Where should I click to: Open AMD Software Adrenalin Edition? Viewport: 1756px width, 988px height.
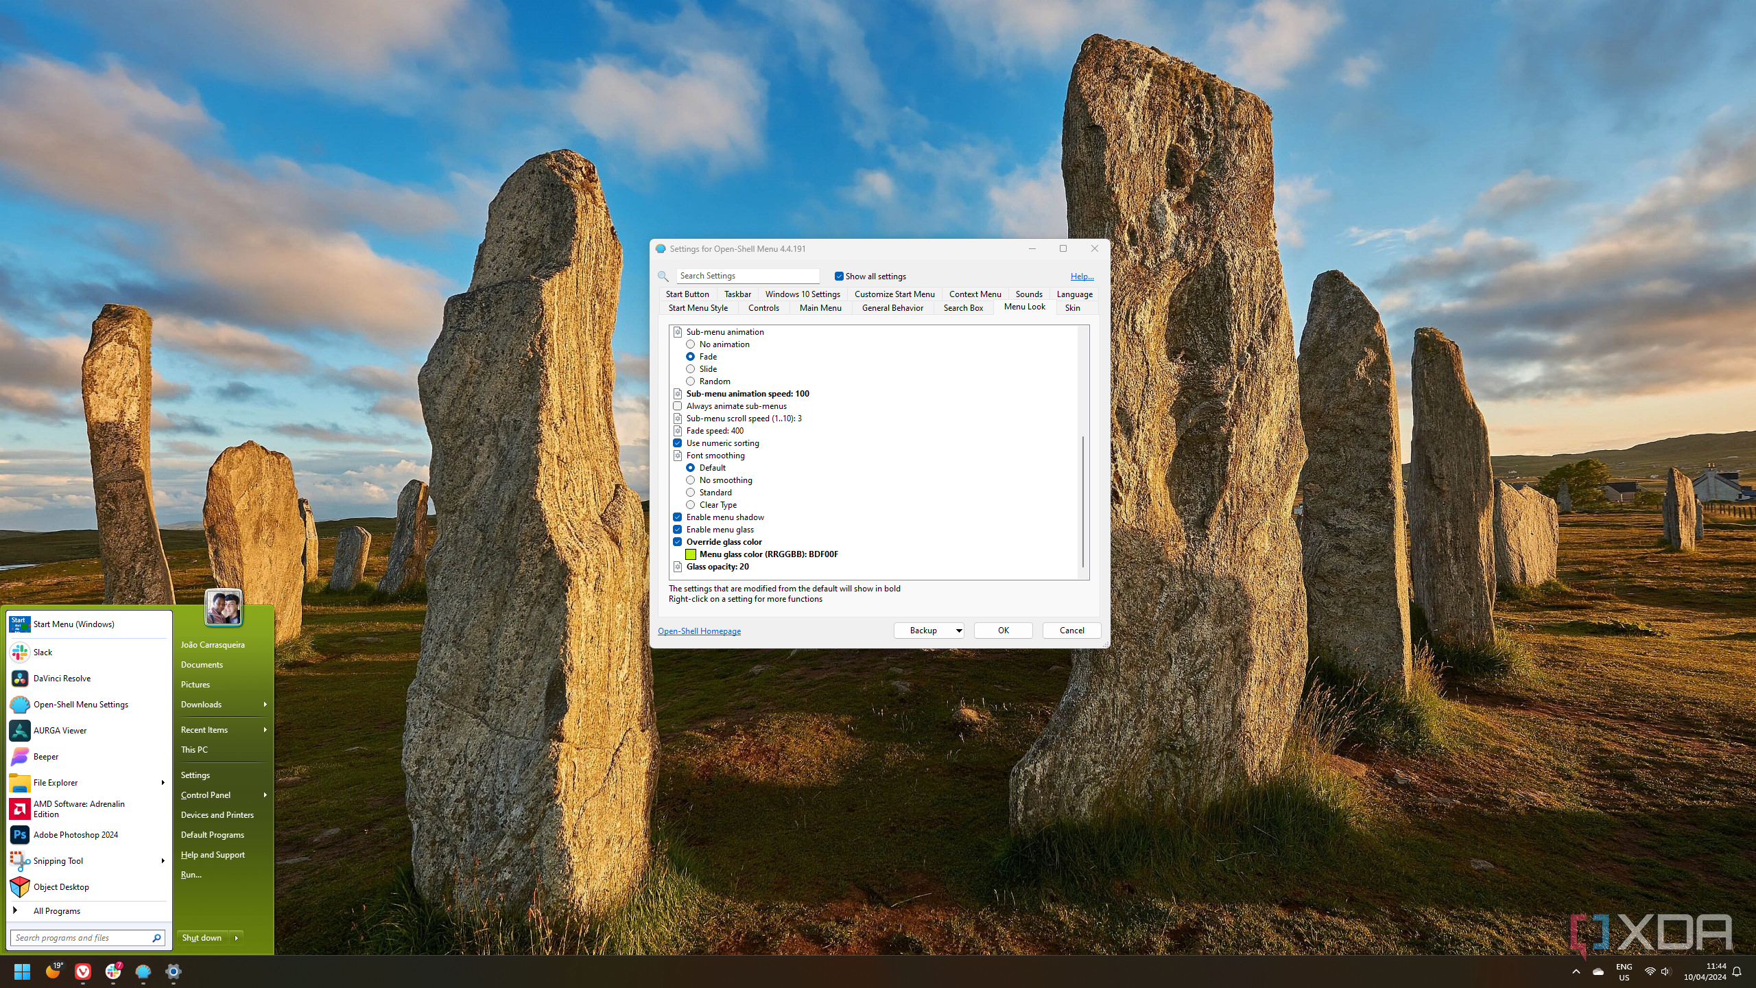click(79, 808)
